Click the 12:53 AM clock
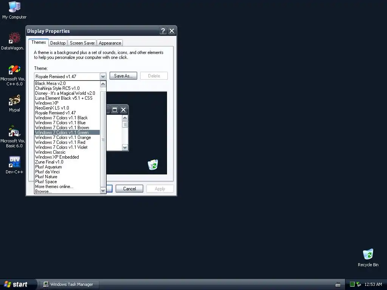The height and width of the screenshot is (290, 387). [x=373, y=284]
